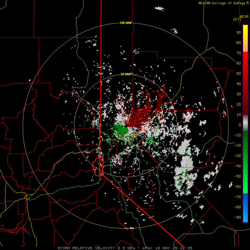Select the -10 value on velocity scale
The image size is (250, 250).
tap(237, 135)
